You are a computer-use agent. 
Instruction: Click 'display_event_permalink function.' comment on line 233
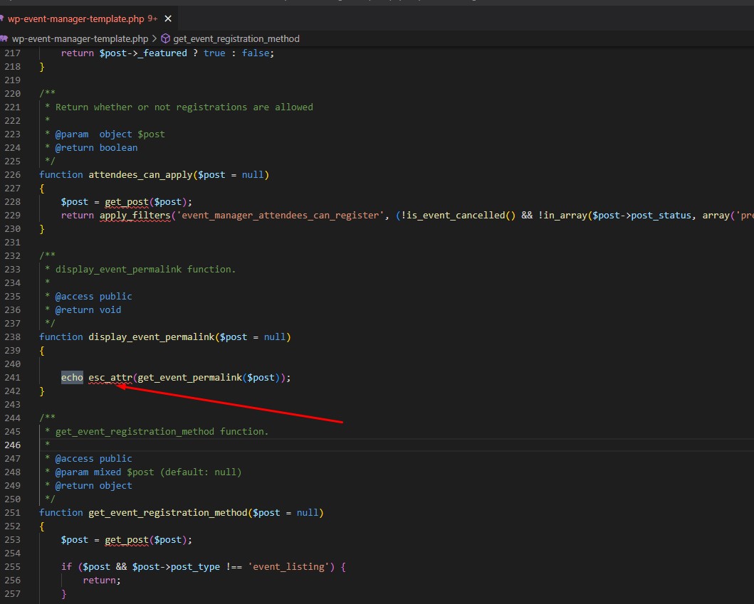click(x=146, y=270)
